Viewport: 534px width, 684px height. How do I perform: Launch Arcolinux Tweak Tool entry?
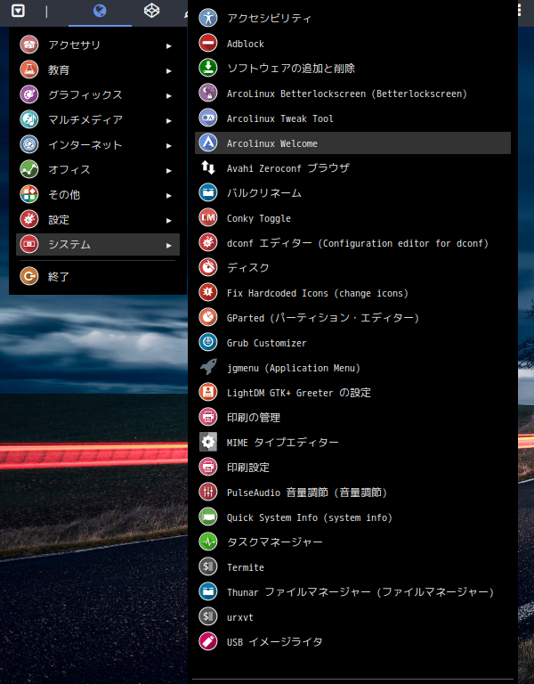coord(352,118)
